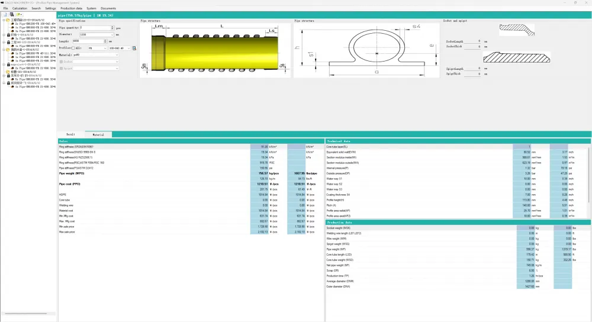Click the 'Internal pressure(IP)' row label
This screenshot has width=592, height=322.
tap(337, 168)
